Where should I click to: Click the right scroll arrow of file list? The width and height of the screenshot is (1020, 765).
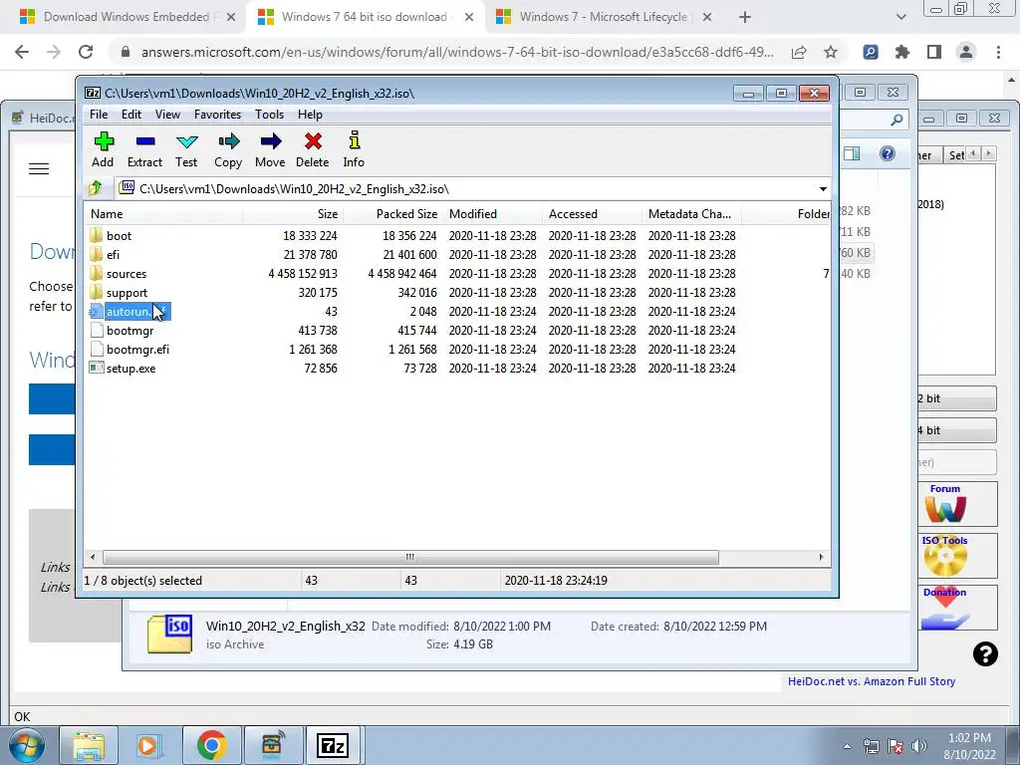click(821, 557)
